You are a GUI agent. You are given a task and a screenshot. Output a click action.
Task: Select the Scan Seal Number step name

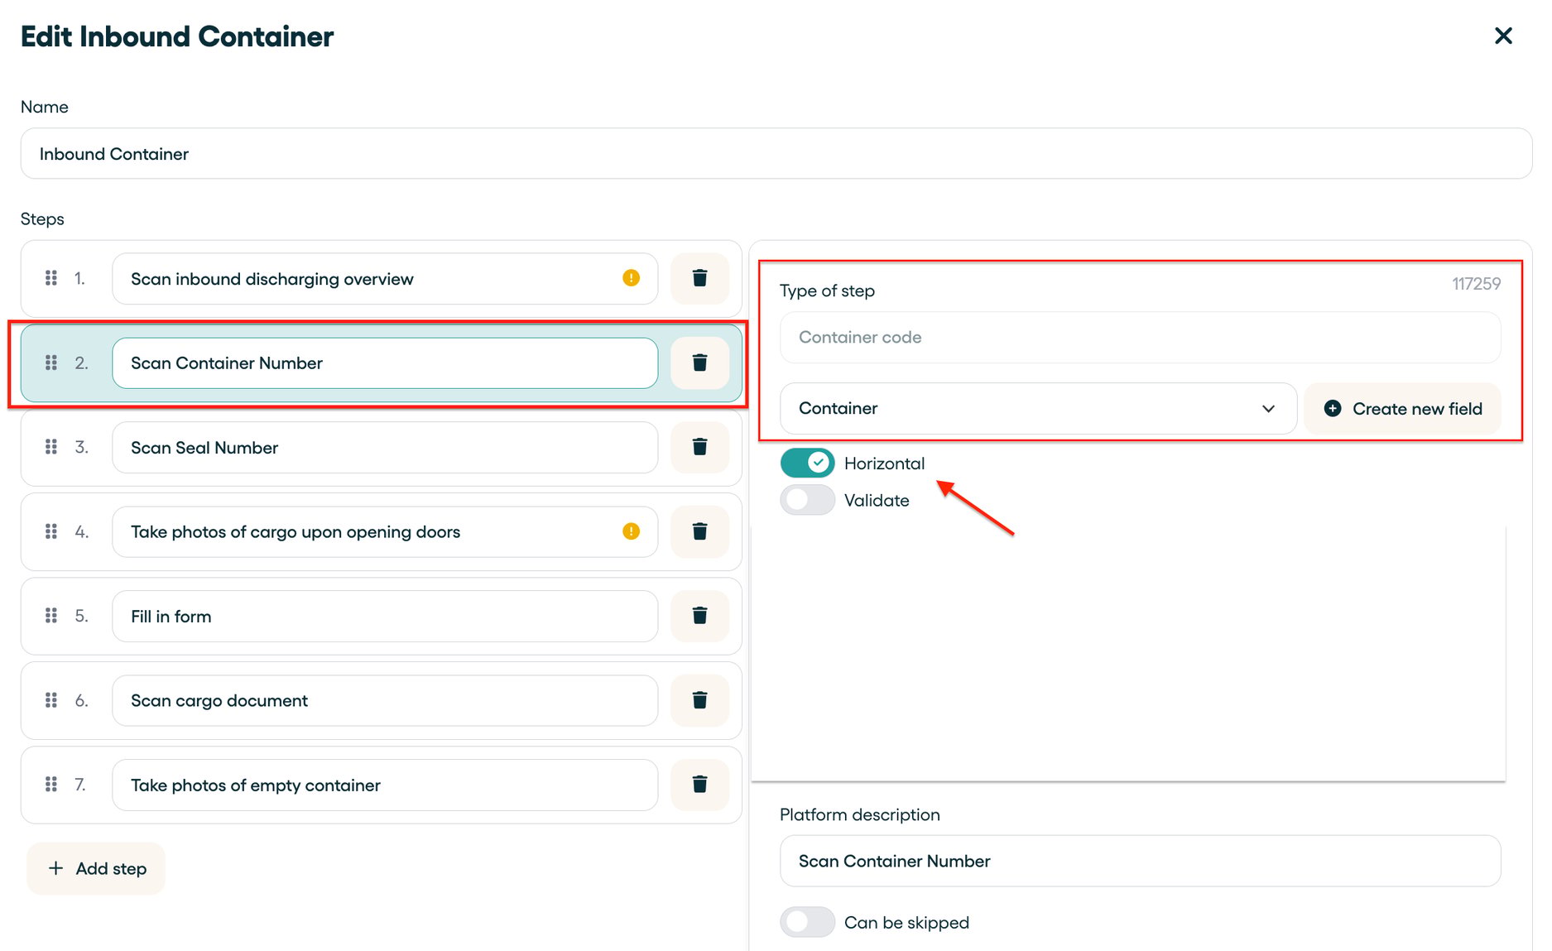click(385, 448)
